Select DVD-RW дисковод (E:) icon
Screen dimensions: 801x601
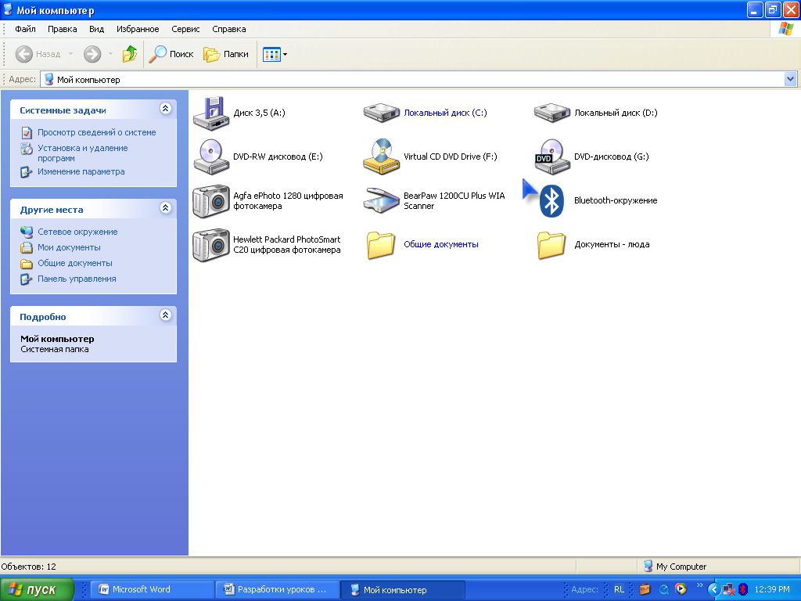(210, 157)
